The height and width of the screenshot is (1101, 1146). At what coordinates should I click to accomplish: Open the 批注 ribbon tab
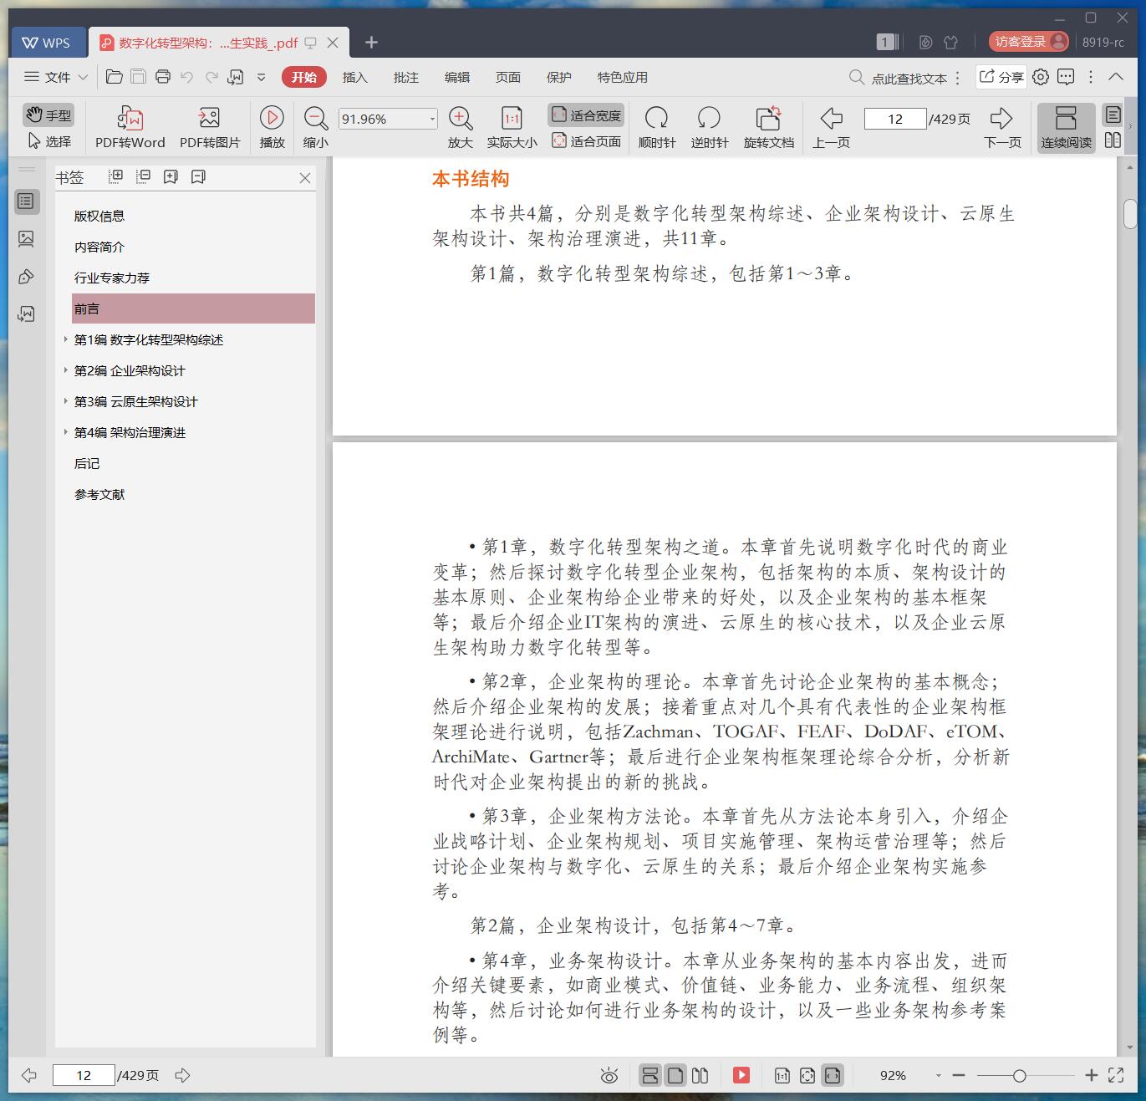coord(405,77)
